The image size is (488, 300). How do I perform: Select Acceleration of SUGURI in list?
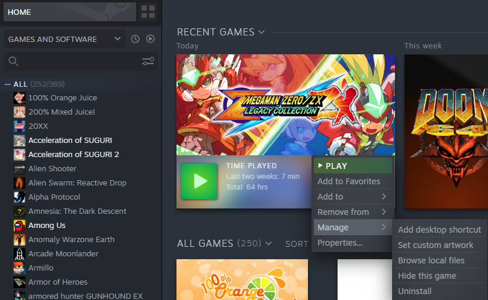click(70, 140)
